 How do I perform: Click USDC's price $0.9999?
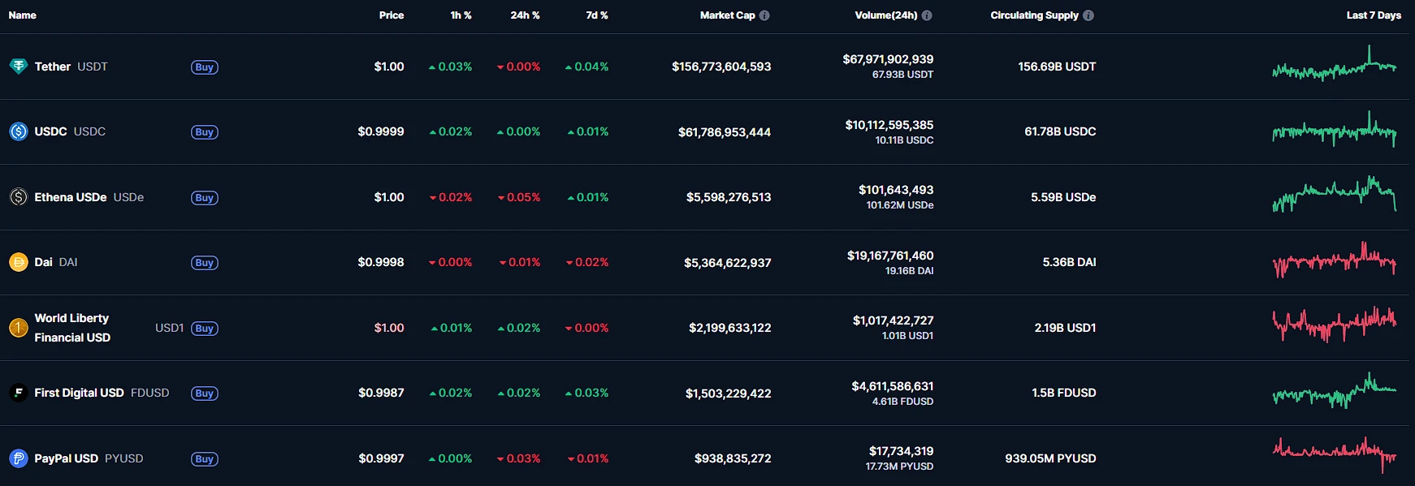point(381,131)
